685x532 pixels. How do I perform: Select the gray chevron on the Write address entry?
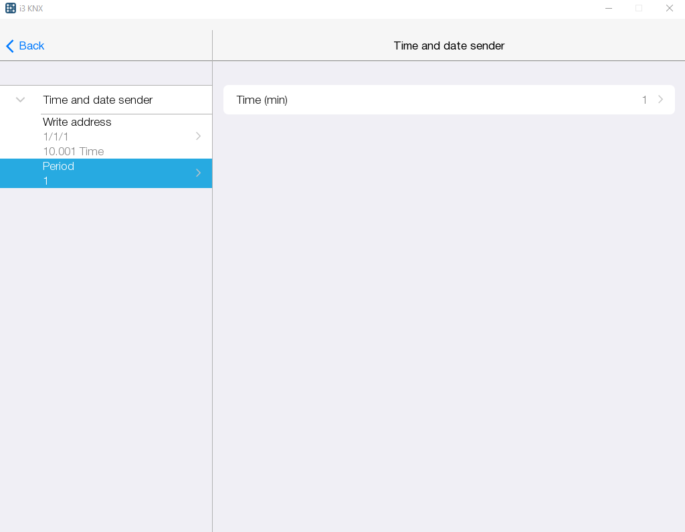(198, 136)
